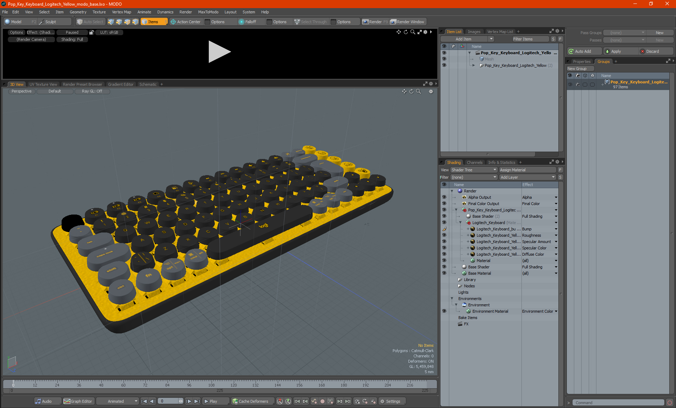
Task: Select Polygons selection mode icon
Action: [x=127, y=22]
